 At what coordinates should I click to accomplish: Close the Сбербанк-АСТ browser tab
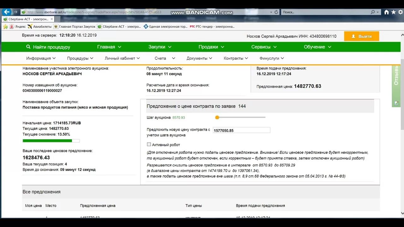click(52, 19)
